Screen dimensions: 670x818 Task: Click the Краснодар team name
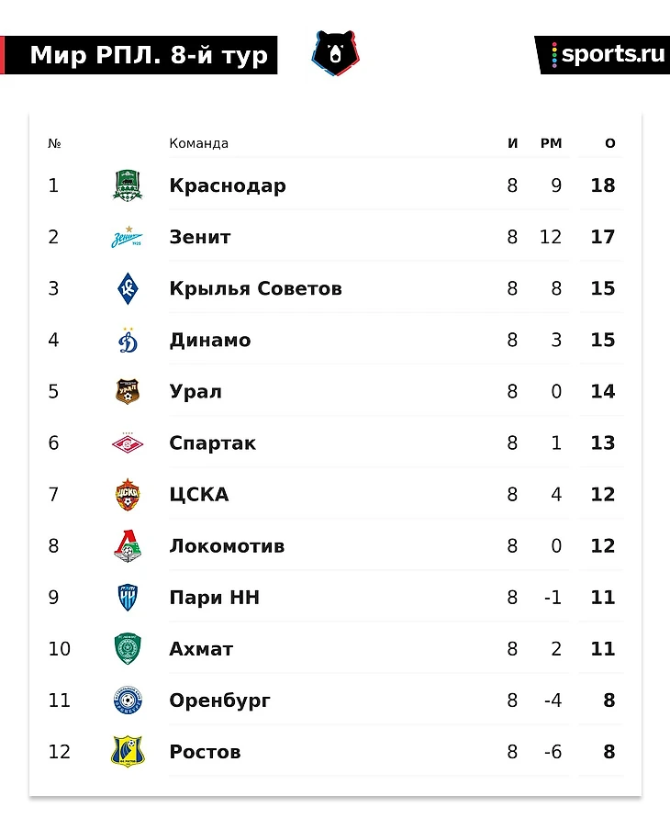pyautogui.click(x=228, y=185)
